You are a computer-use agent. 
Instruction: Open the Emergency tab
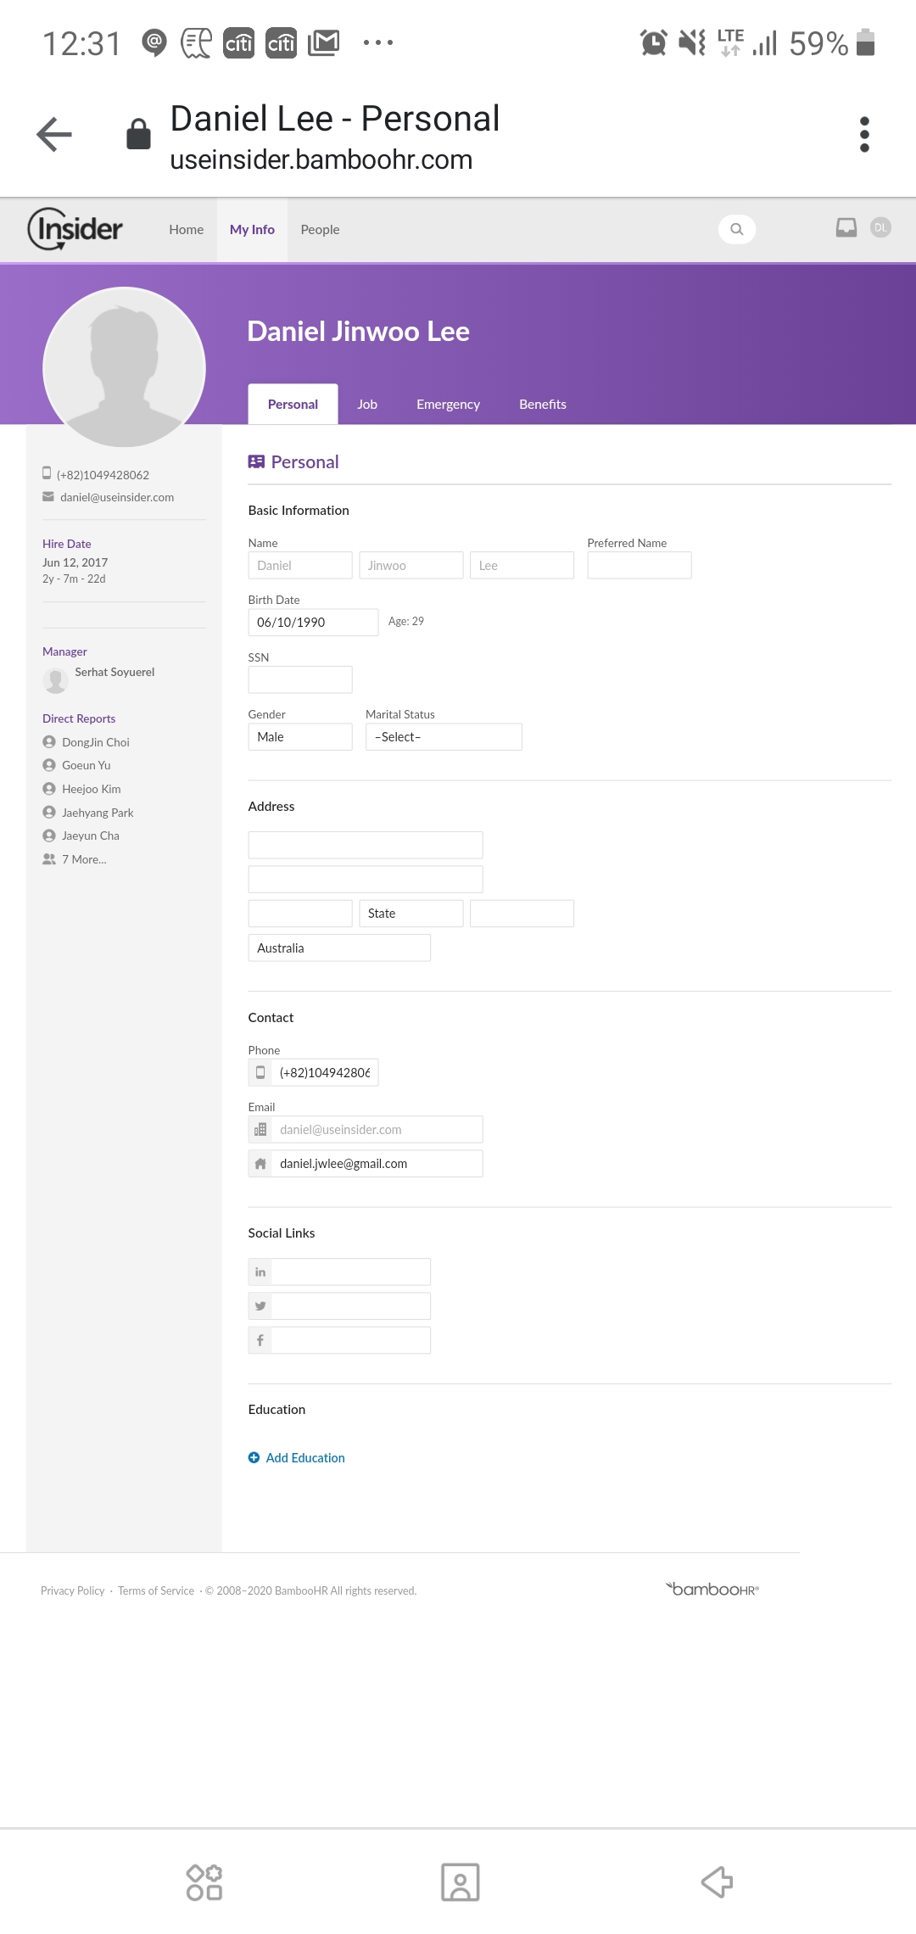pyautogui.click(x=448, y=405)
